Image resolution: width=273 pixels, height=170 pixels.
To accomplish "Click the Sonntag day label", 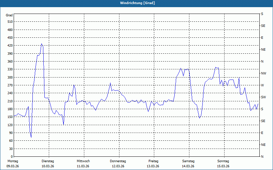I will tap(223, 161).
